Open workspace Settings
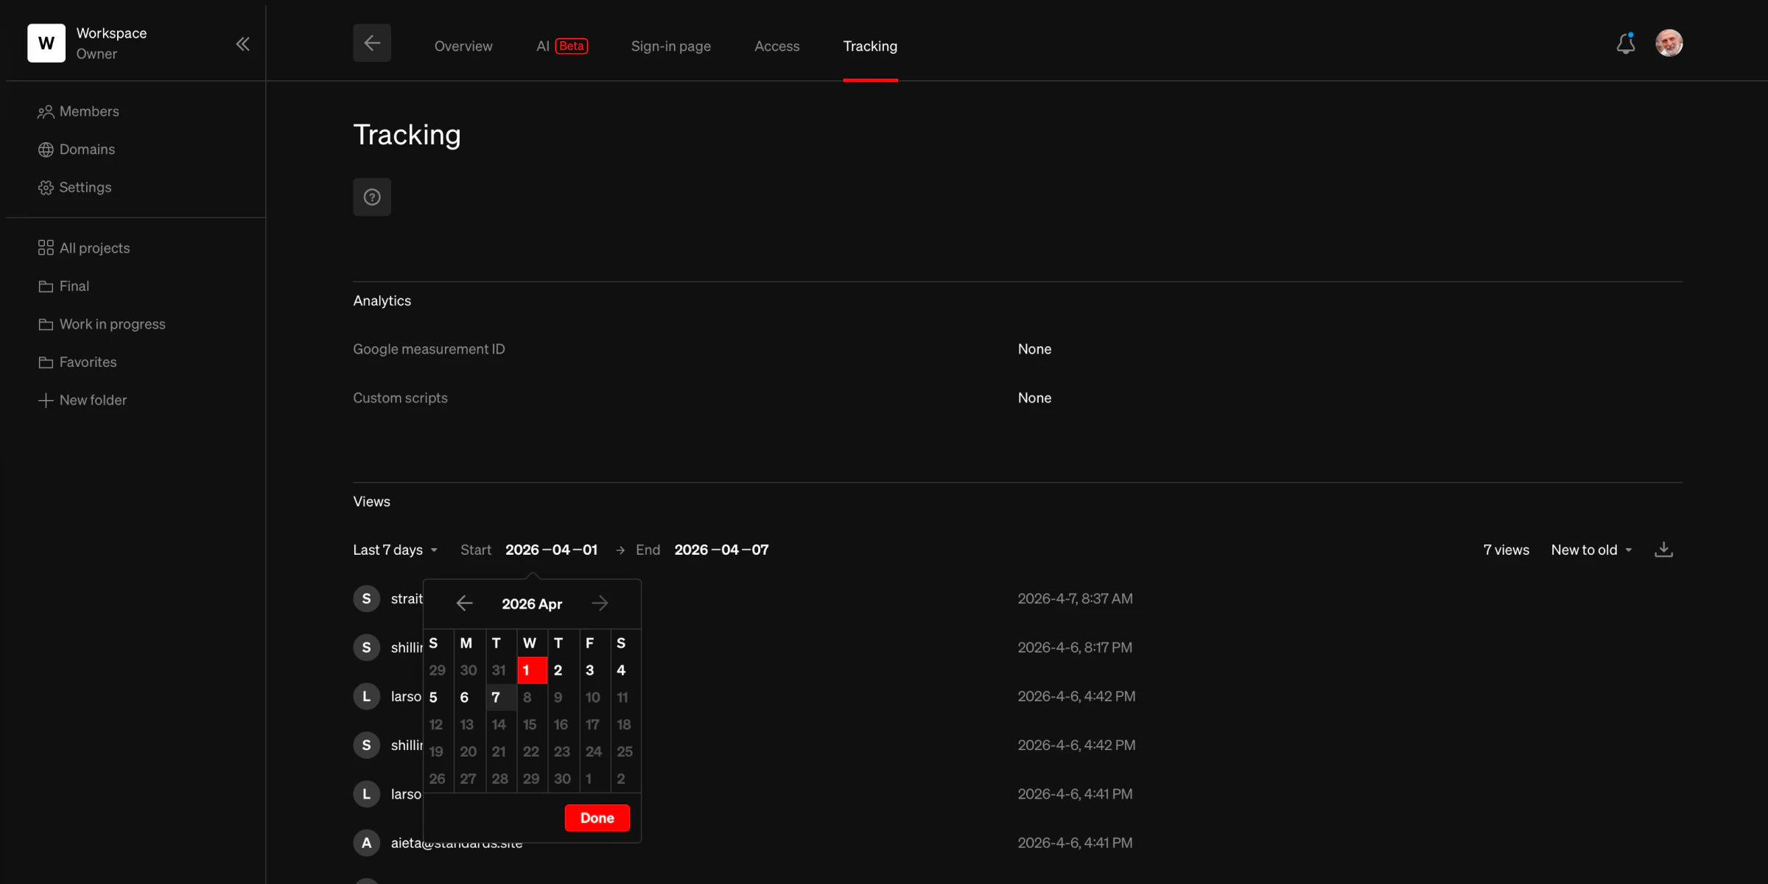Image resolution: width=1768 pixels, height=884 pixels. pyautogui.click(x=85, y=187)
